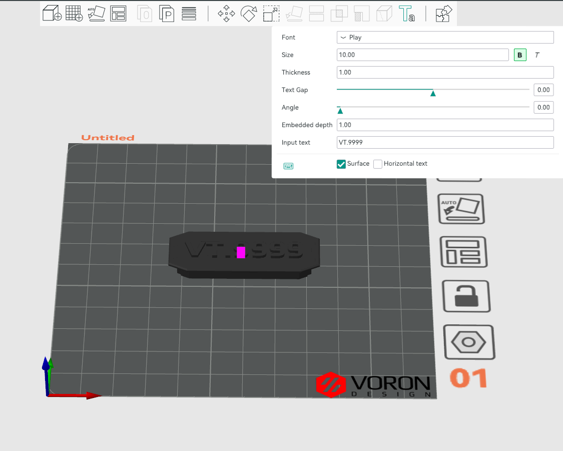Viewport: 563px width, 451px height.
Task: Enable the Horizontal text checkbox
Action: pyautogui.click(x=378, y=164)
